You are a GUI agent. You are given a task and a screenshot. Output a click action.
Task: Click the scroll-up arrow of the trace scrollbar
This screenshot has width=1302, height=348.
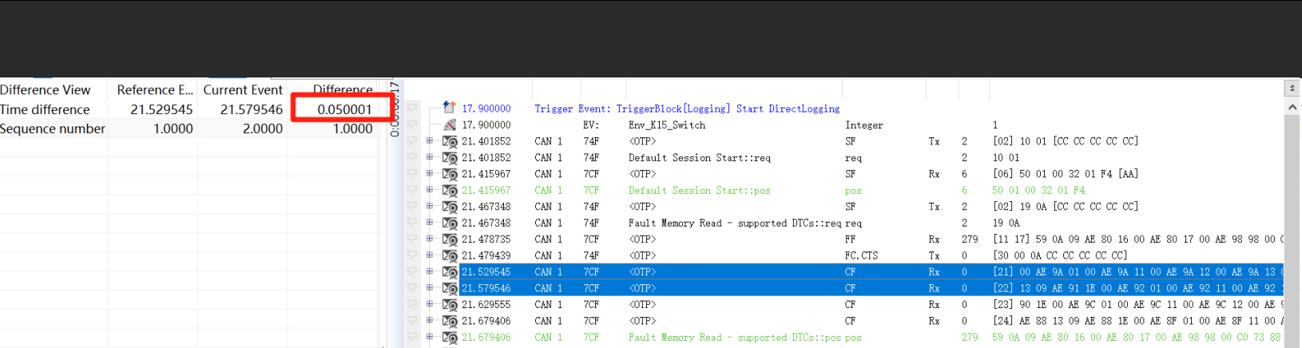click(x=1292, y=106)
